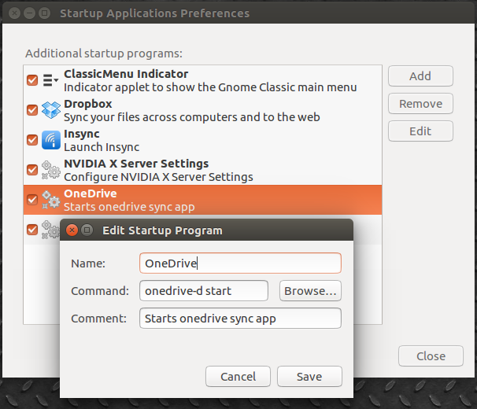Click the 'Launch Insync' description text

(x=102, y=147)
